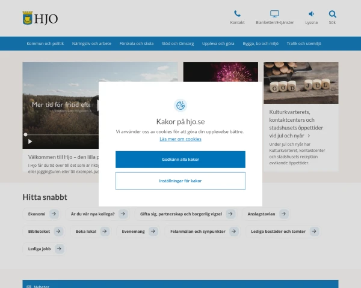Open Ekonomi quick link
361x288 pixels.
pos(42,214)
